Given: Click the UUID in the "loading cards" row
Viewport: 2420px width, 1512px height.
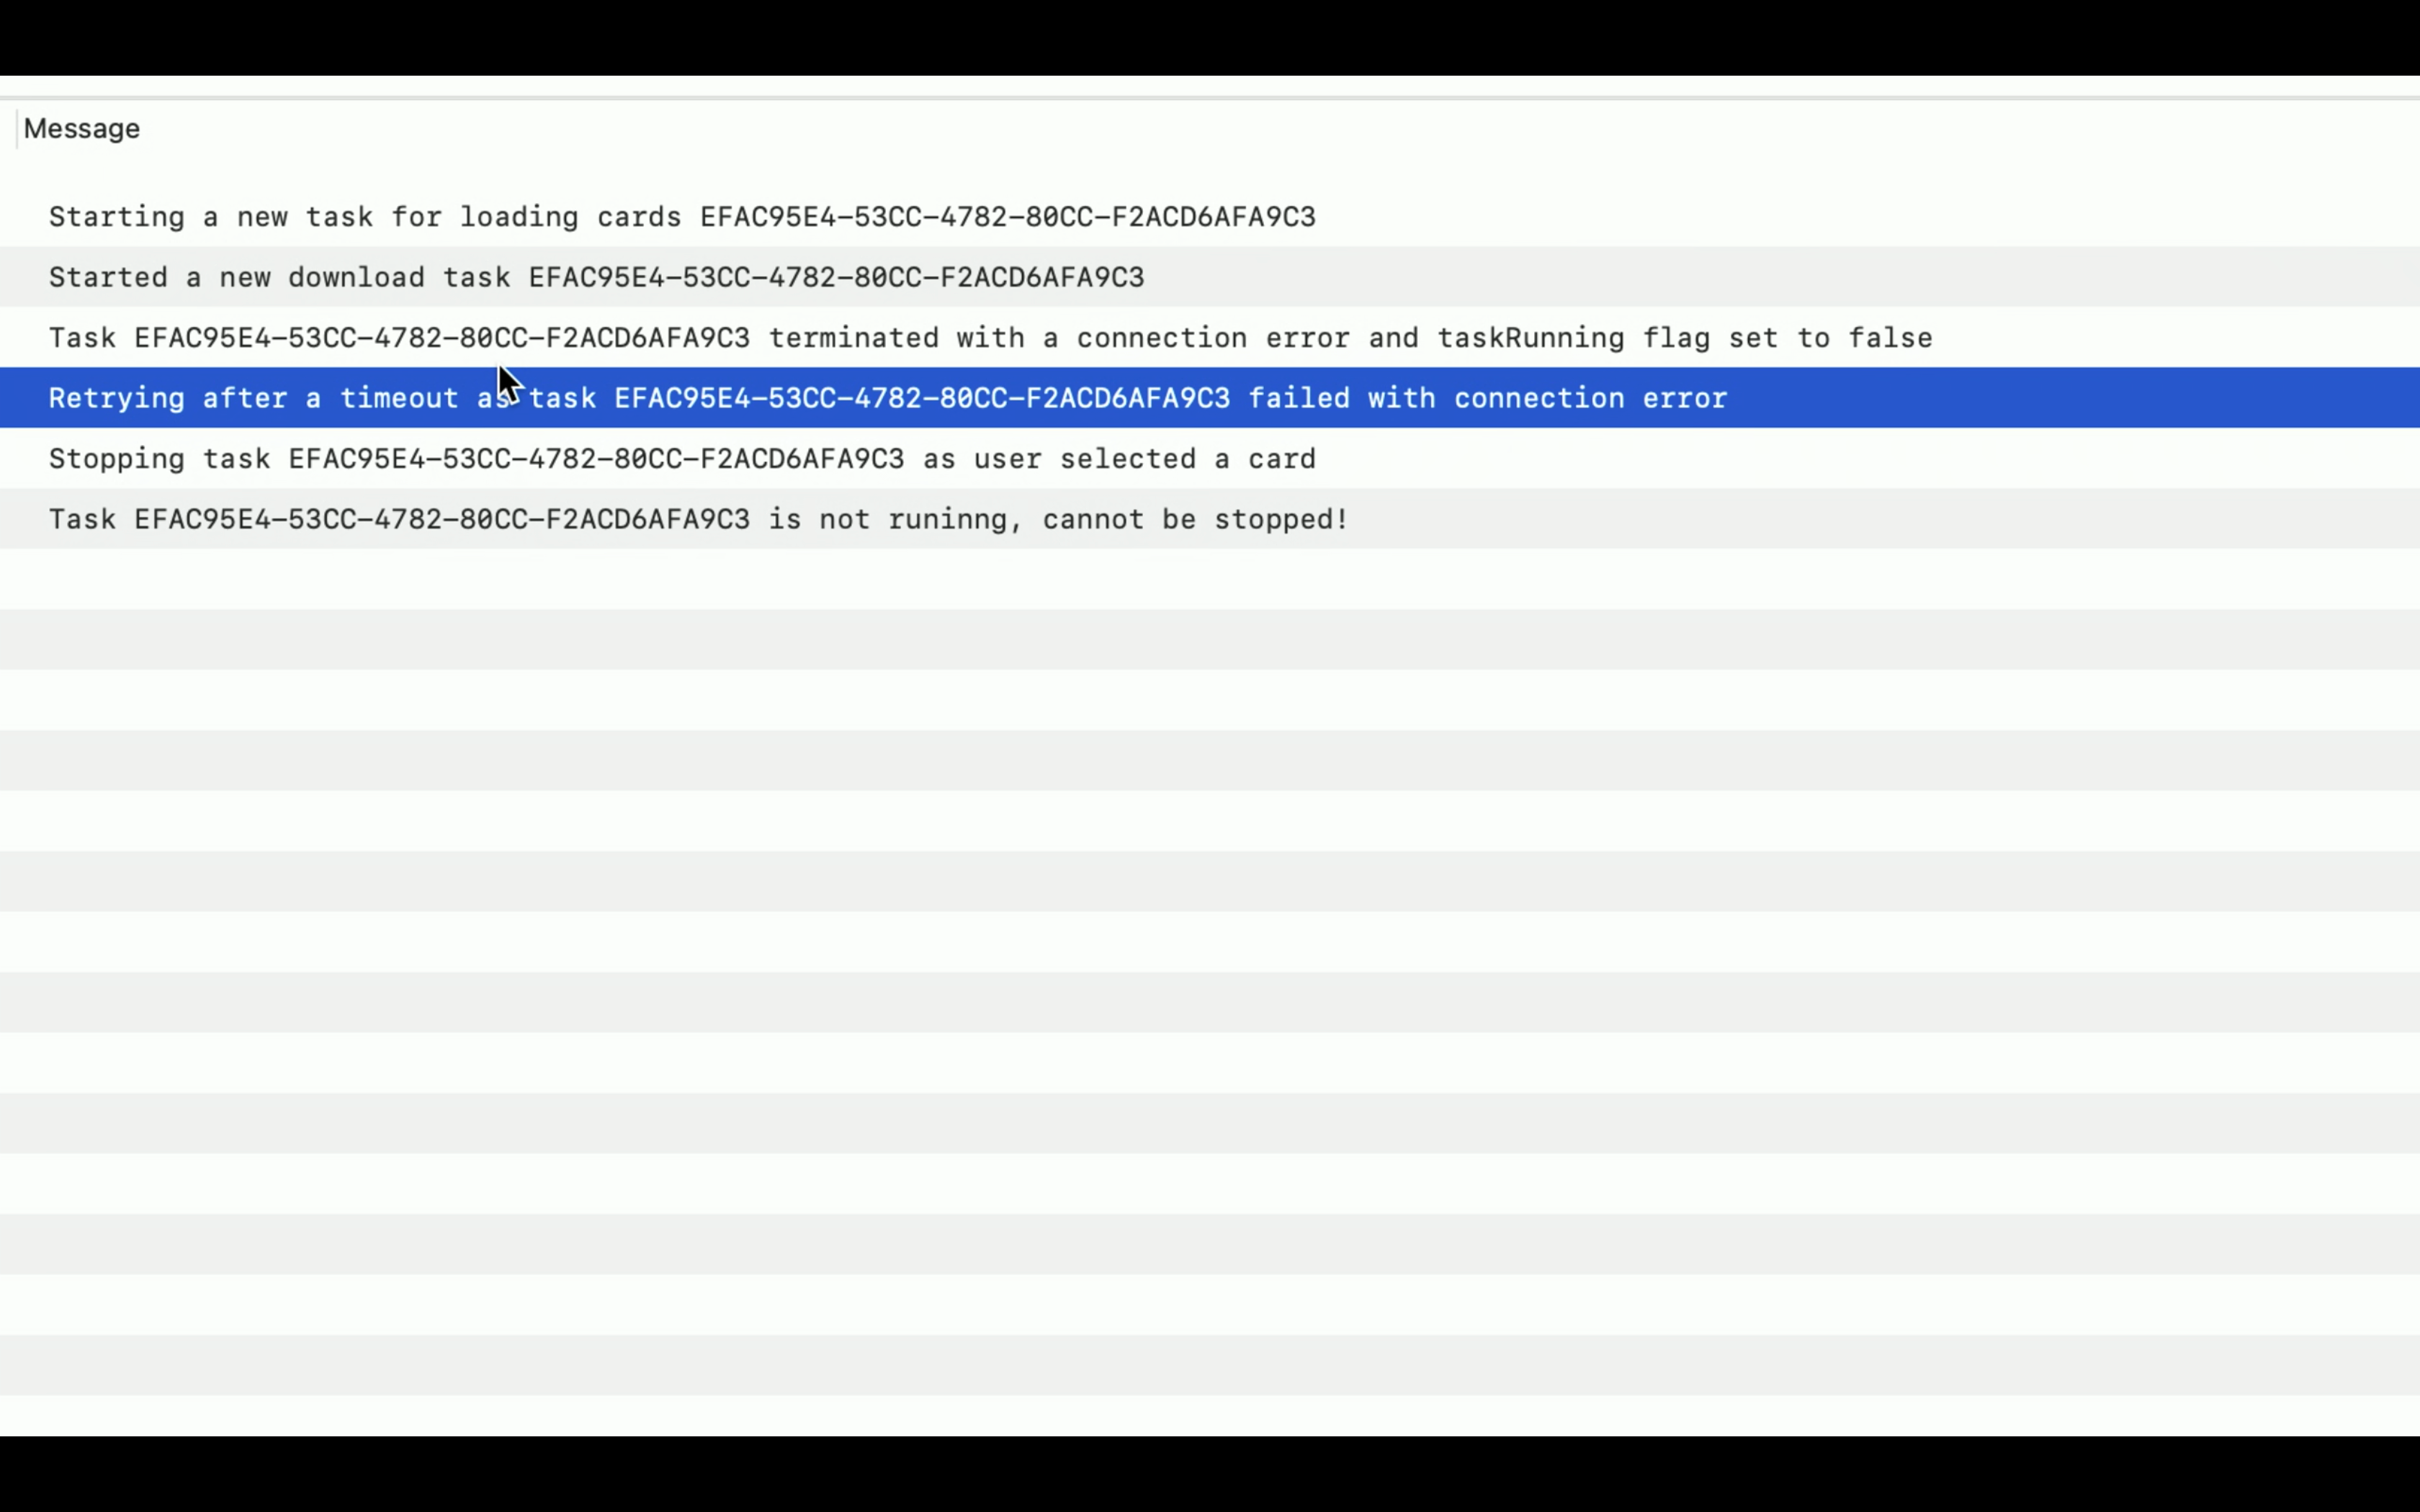Looking at the screenshot, I should coord(1007,217).
